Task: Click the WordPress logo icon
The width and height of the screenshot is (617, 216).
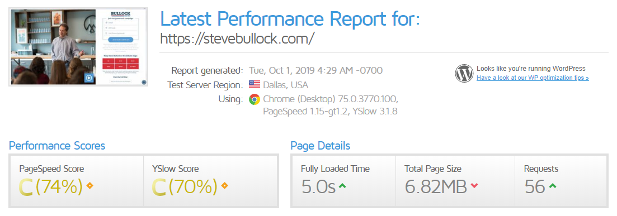Action: tap(464, 74)
